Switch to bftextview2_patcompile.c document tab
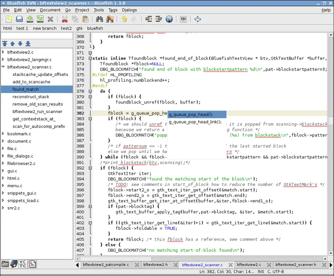Screen dimensions: 334x276 coord(106,265)
